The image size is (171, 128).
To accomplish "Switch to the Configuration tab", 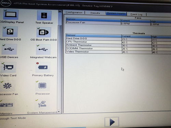I will (x=74, y=12).
